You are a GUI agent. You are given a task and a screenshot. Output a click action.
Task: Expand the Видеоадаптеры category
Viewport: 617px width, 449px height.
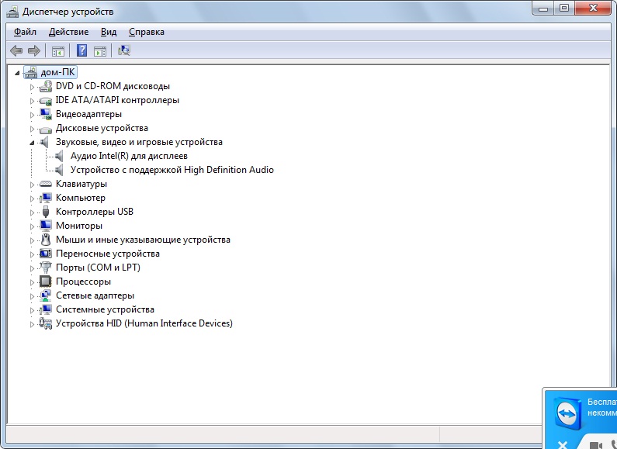pos(32,115)
